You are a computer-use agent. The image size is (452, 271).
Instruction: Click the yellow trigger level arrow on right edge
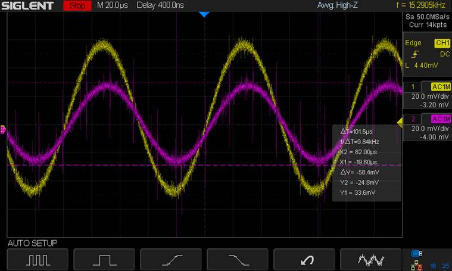pyautogui.click(x=400, y=122)
